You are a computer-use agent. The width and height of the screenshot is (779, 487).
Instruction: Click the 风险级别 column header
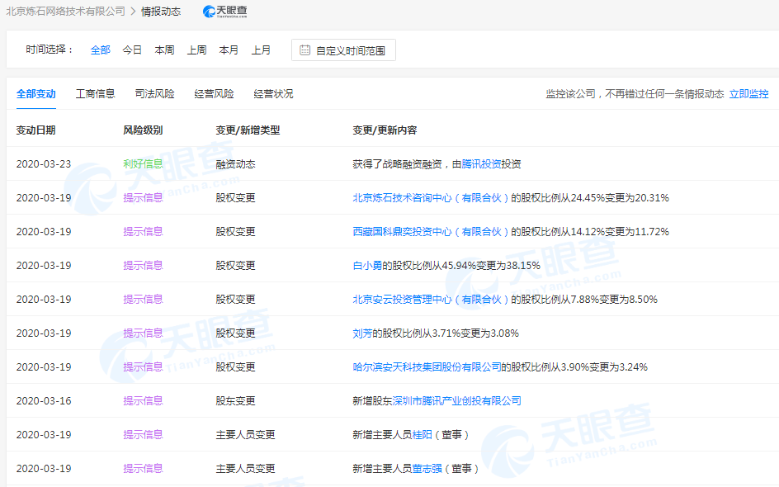(143, 130)
